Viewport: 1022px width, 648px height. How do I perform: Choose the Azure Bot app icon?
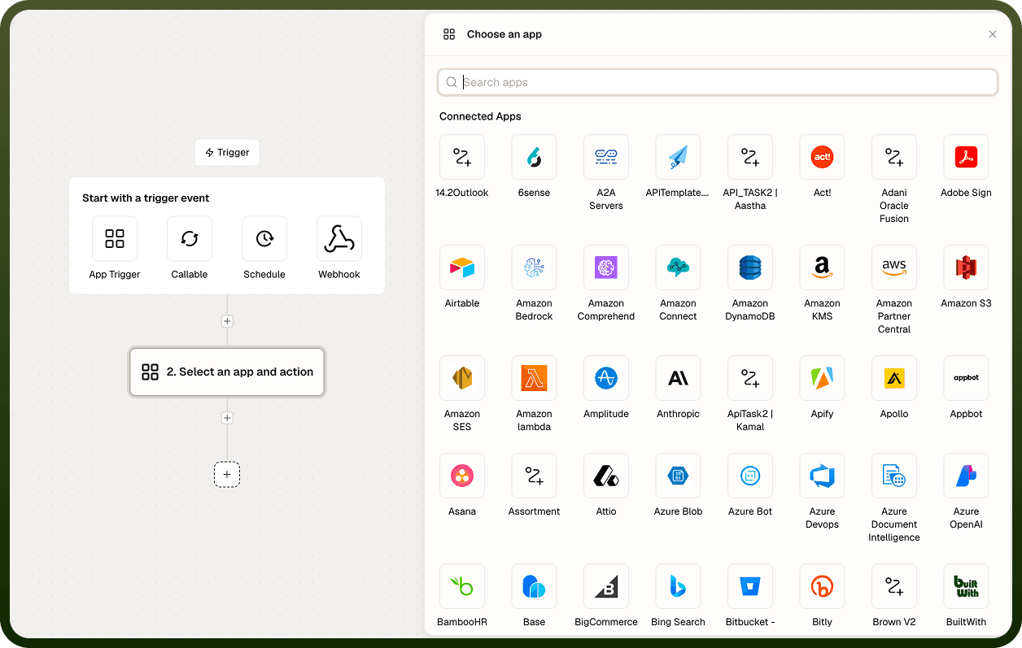[750, 476]
